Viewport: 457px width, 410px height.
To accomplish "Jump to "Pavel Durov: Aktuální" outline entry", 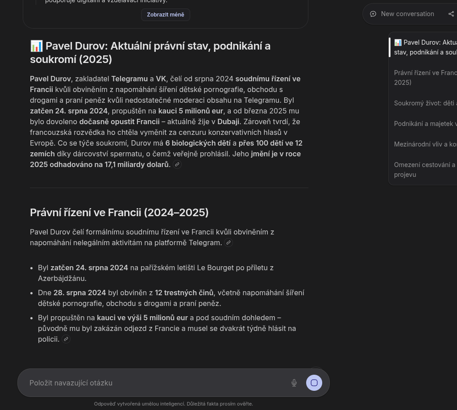I will (425, 47).
